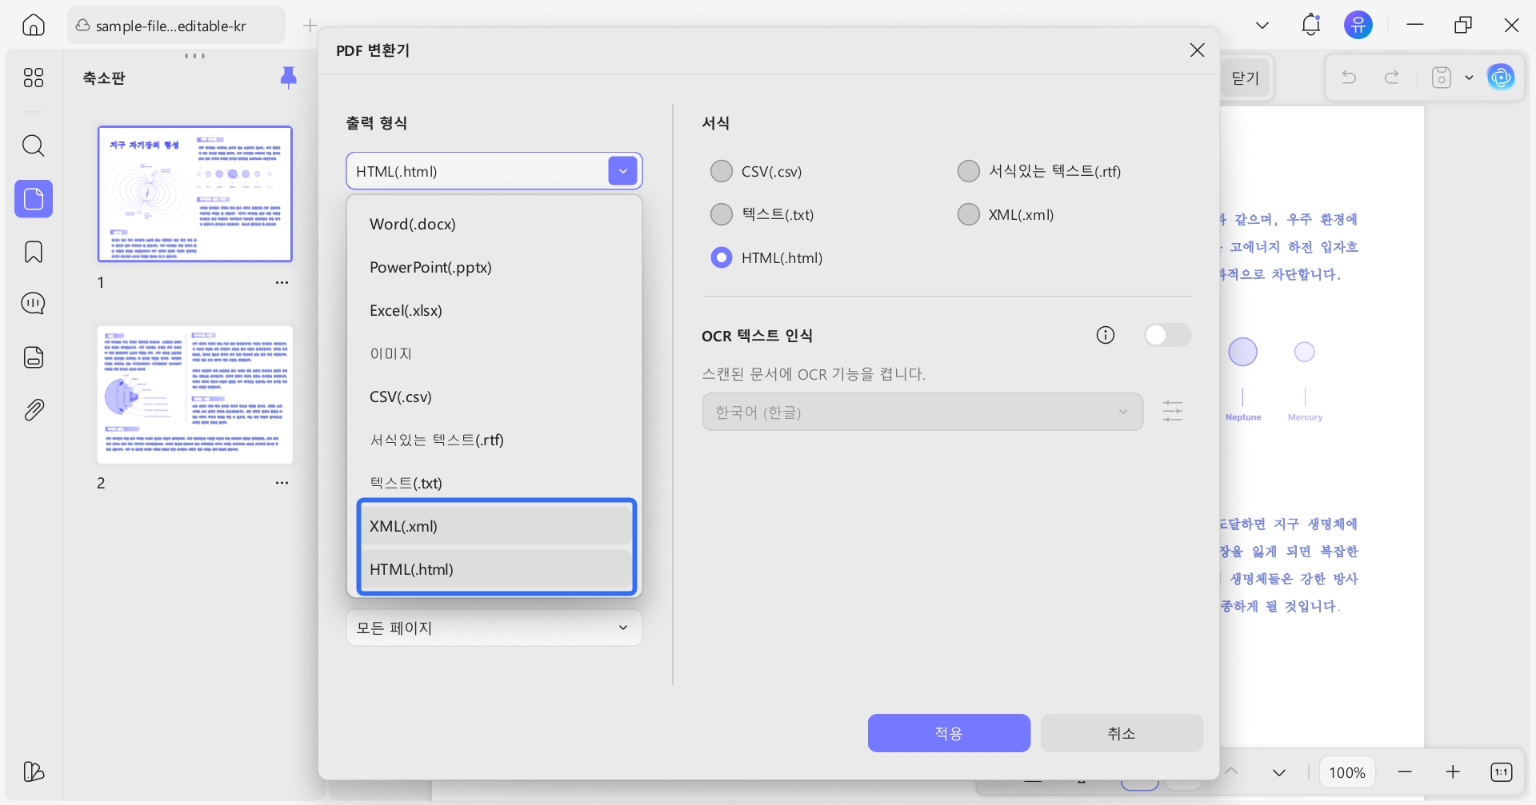
Task: Click the save icon in top toolbar
Action: pyautogui.click(x=1441, y=77)
